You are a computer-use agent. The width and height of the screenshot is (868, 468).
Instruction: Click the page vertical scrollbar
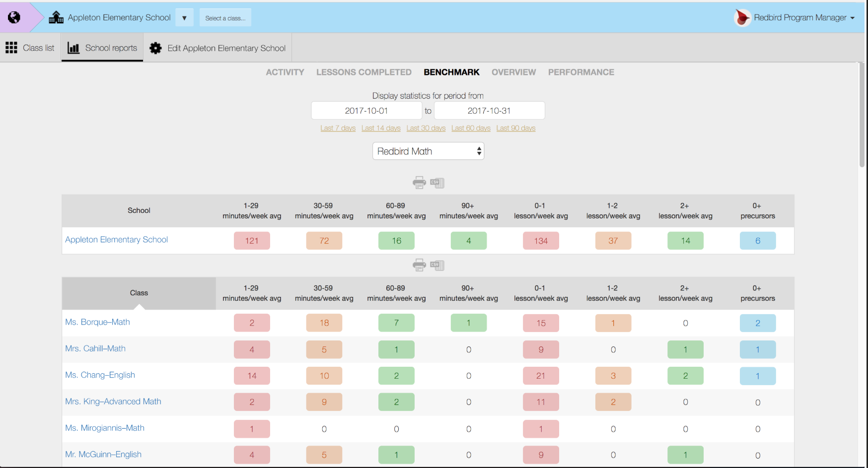pyautogui.click(x=862, y=115)
